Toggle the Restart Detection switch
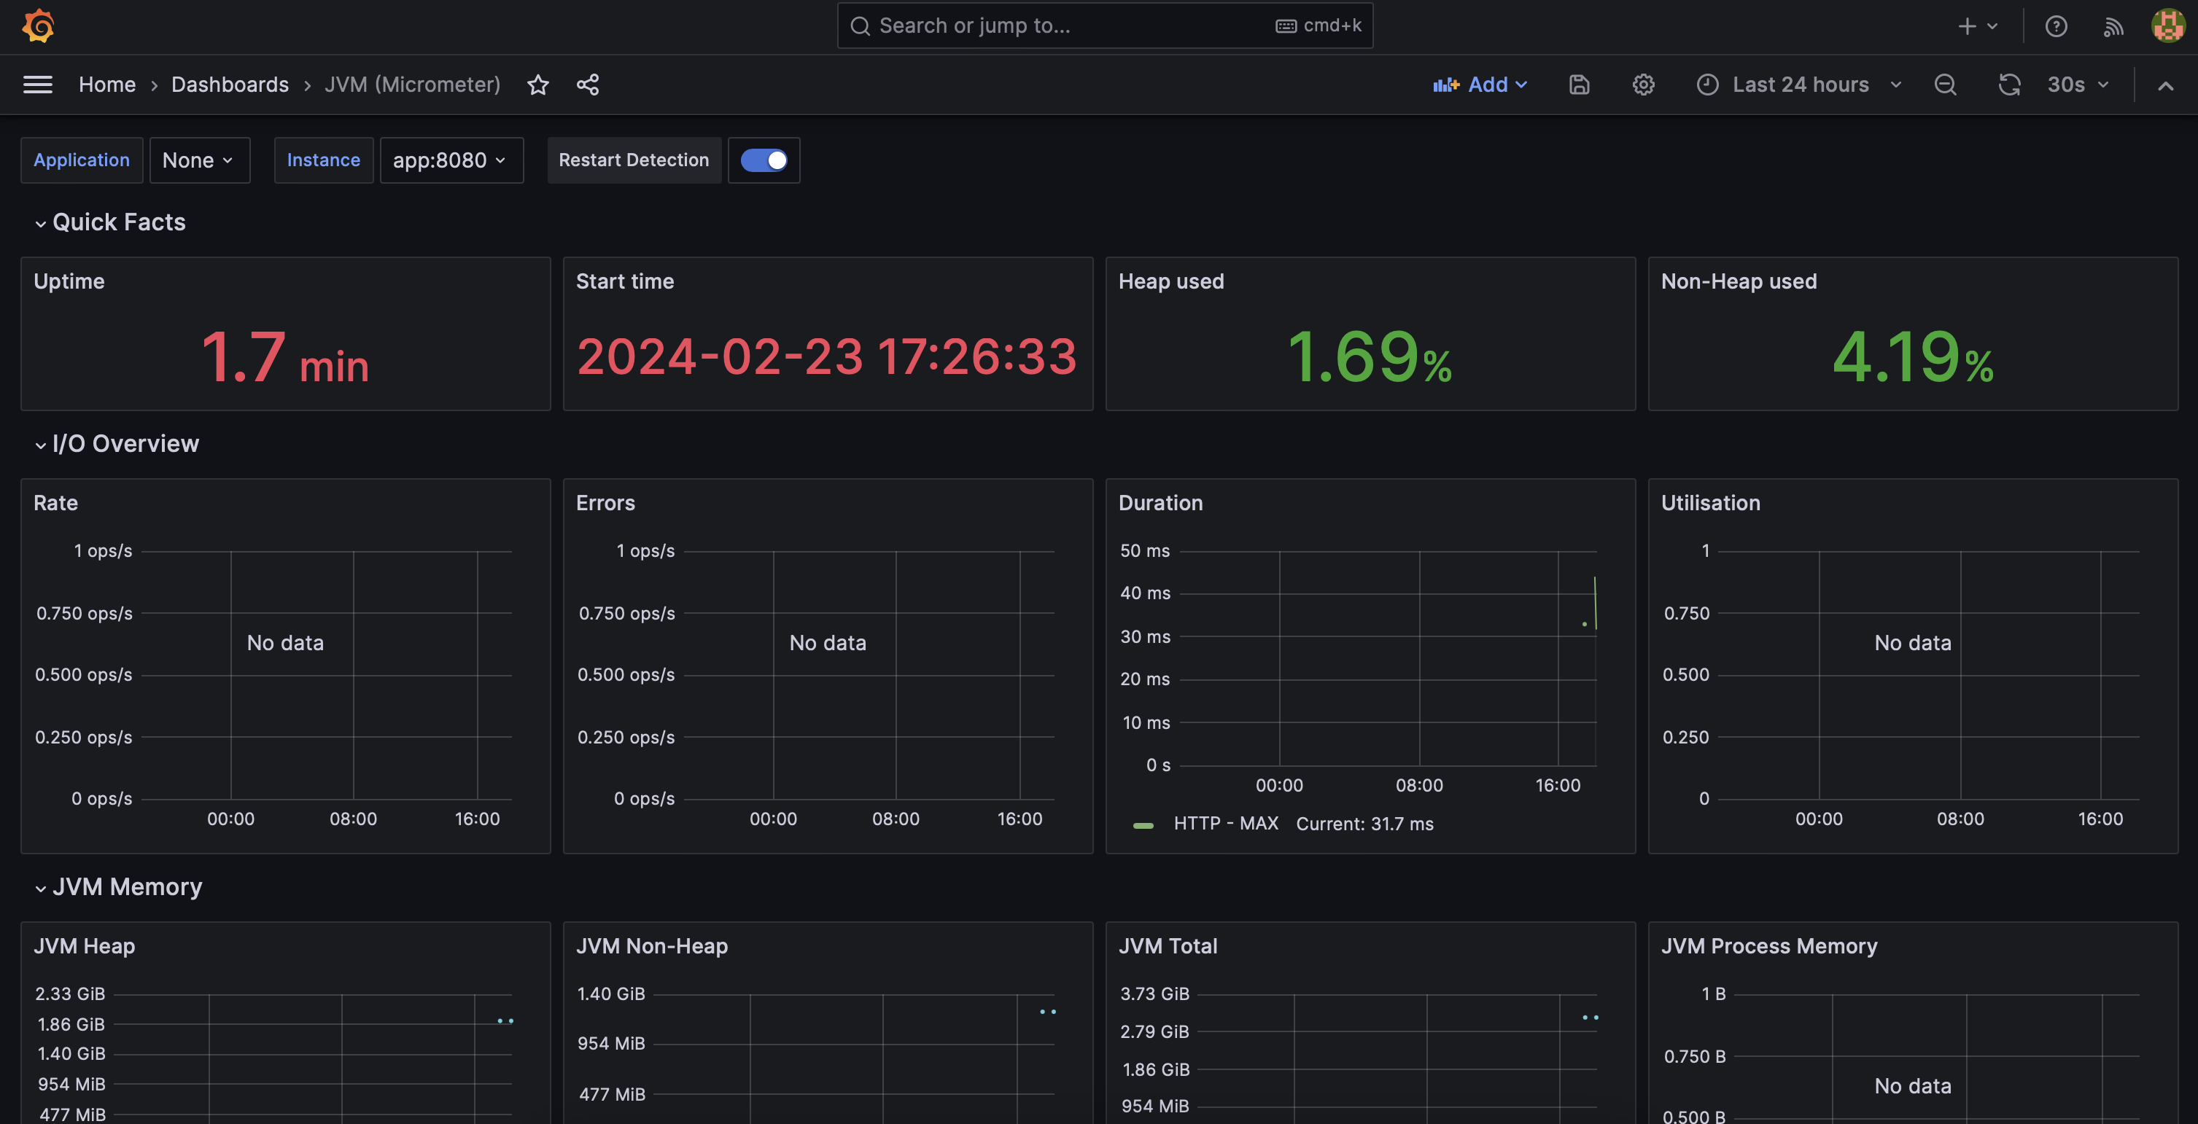Viewport: 2198px width, 1124px height. click(763, 159)
